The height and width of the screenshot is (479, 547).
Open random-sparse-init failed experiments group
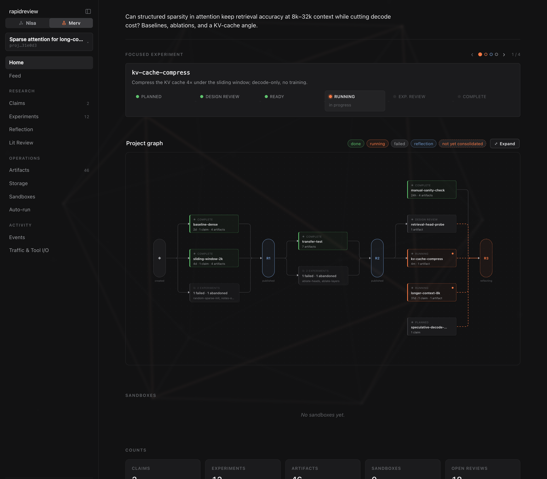pyautogui.click(x=214, y=293)
